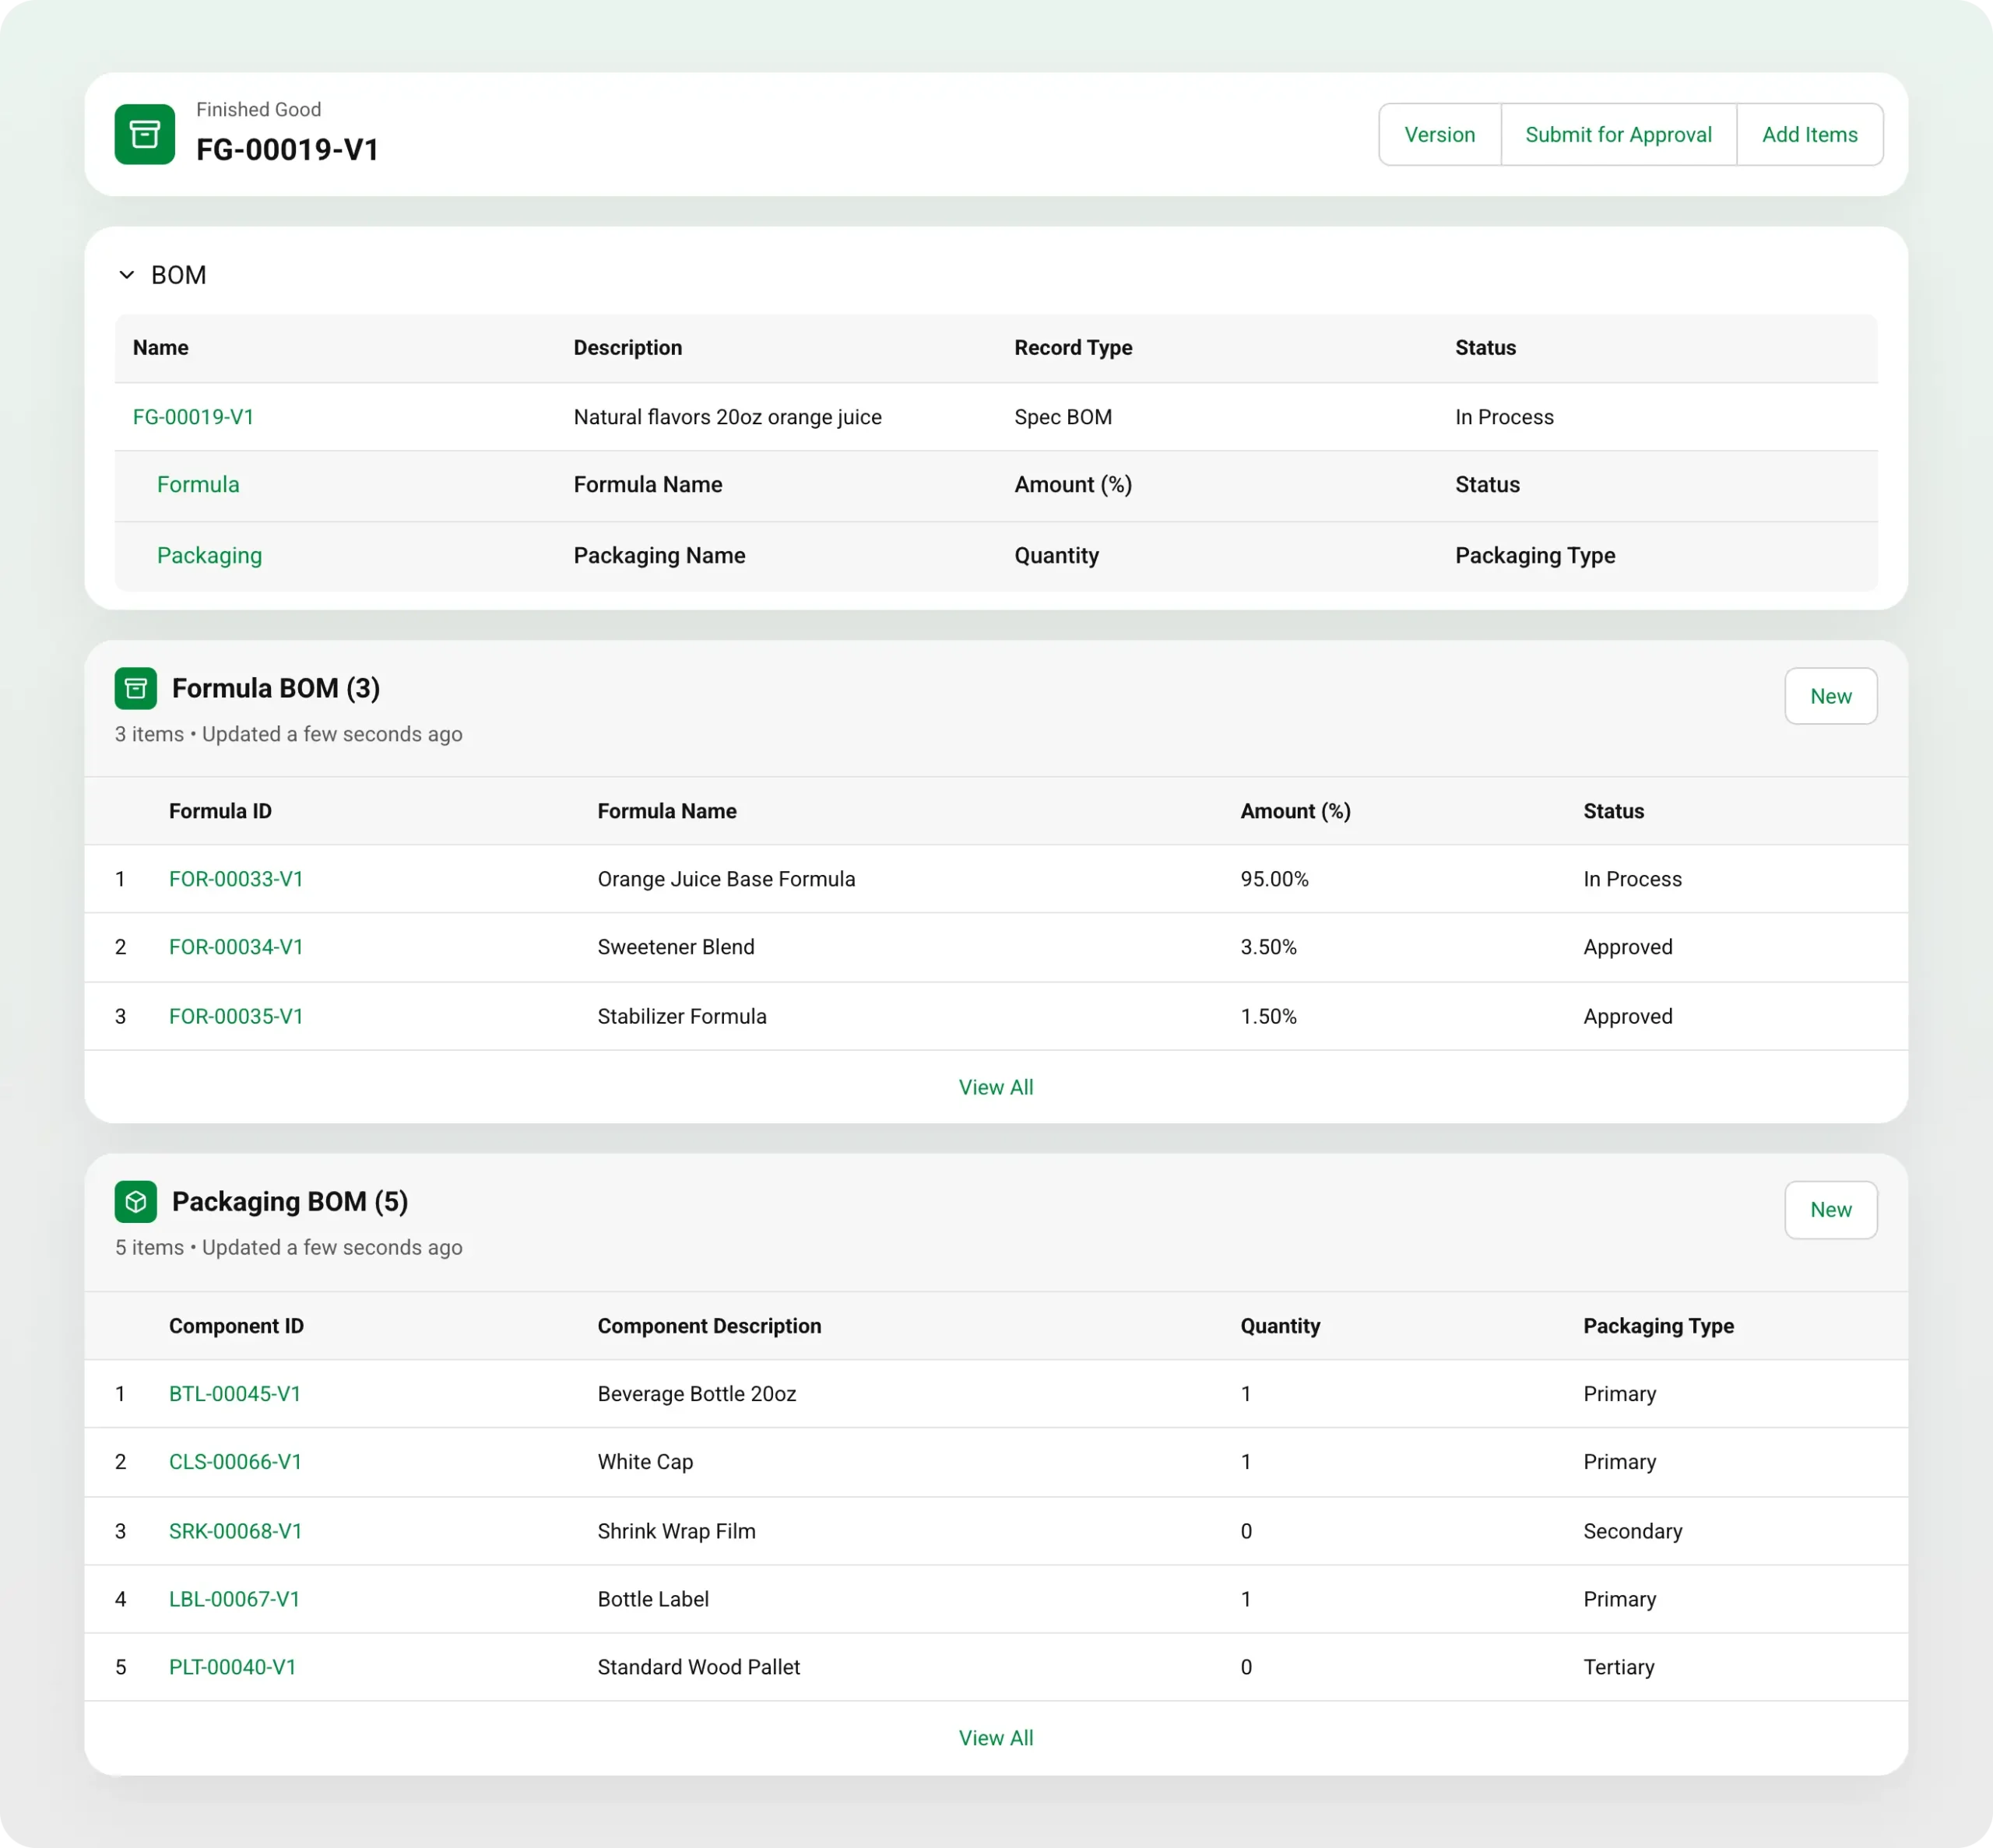This screenshot has height=1848, width=1993.
Task: Click the Finished Good archive icon in header
Action: point(144,134)
